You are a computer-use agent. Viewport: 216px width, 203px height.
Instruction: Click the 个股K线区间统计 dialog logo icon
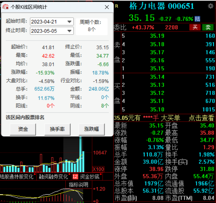point(6,7)
